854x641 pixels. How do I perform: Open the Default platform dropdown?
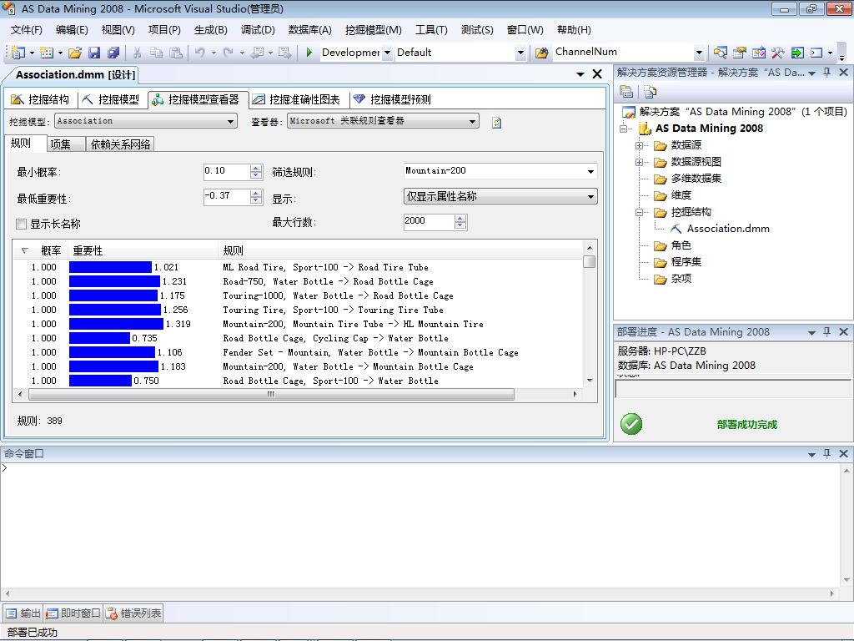point(520,53)
